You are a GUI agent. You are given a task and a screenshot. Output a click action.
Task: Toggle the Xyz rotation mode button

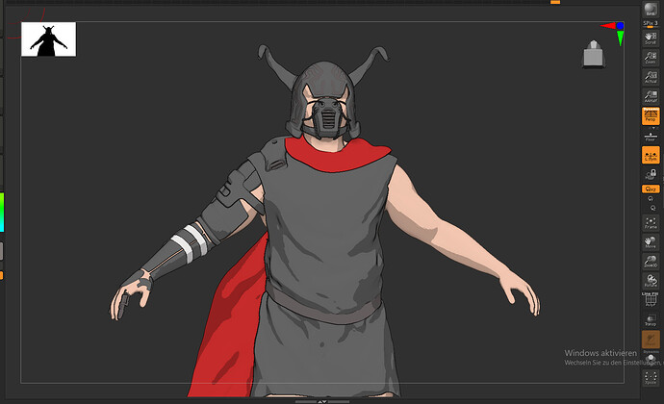[x=651, y=189]
